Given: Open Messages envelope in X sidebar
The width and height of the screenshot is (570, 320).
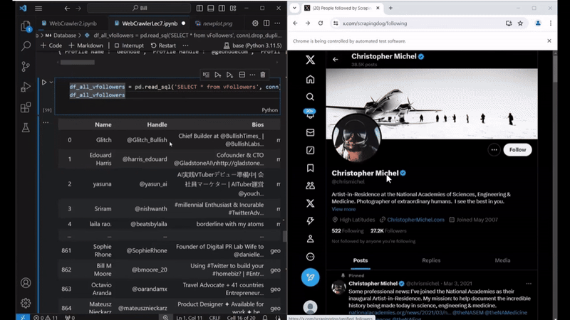Looking at the screenshot, I should [x=310, y=132].
